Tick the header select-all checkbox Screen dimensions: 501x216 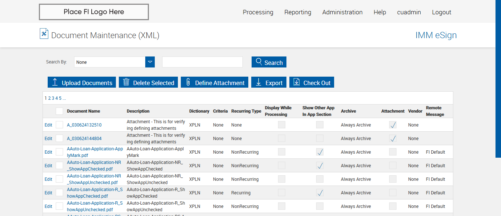pos(59,111)
